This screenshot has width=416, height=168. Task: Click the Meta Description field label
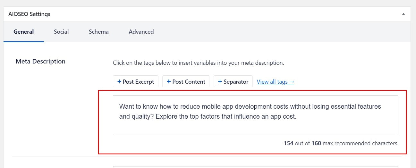coord(40,61)
